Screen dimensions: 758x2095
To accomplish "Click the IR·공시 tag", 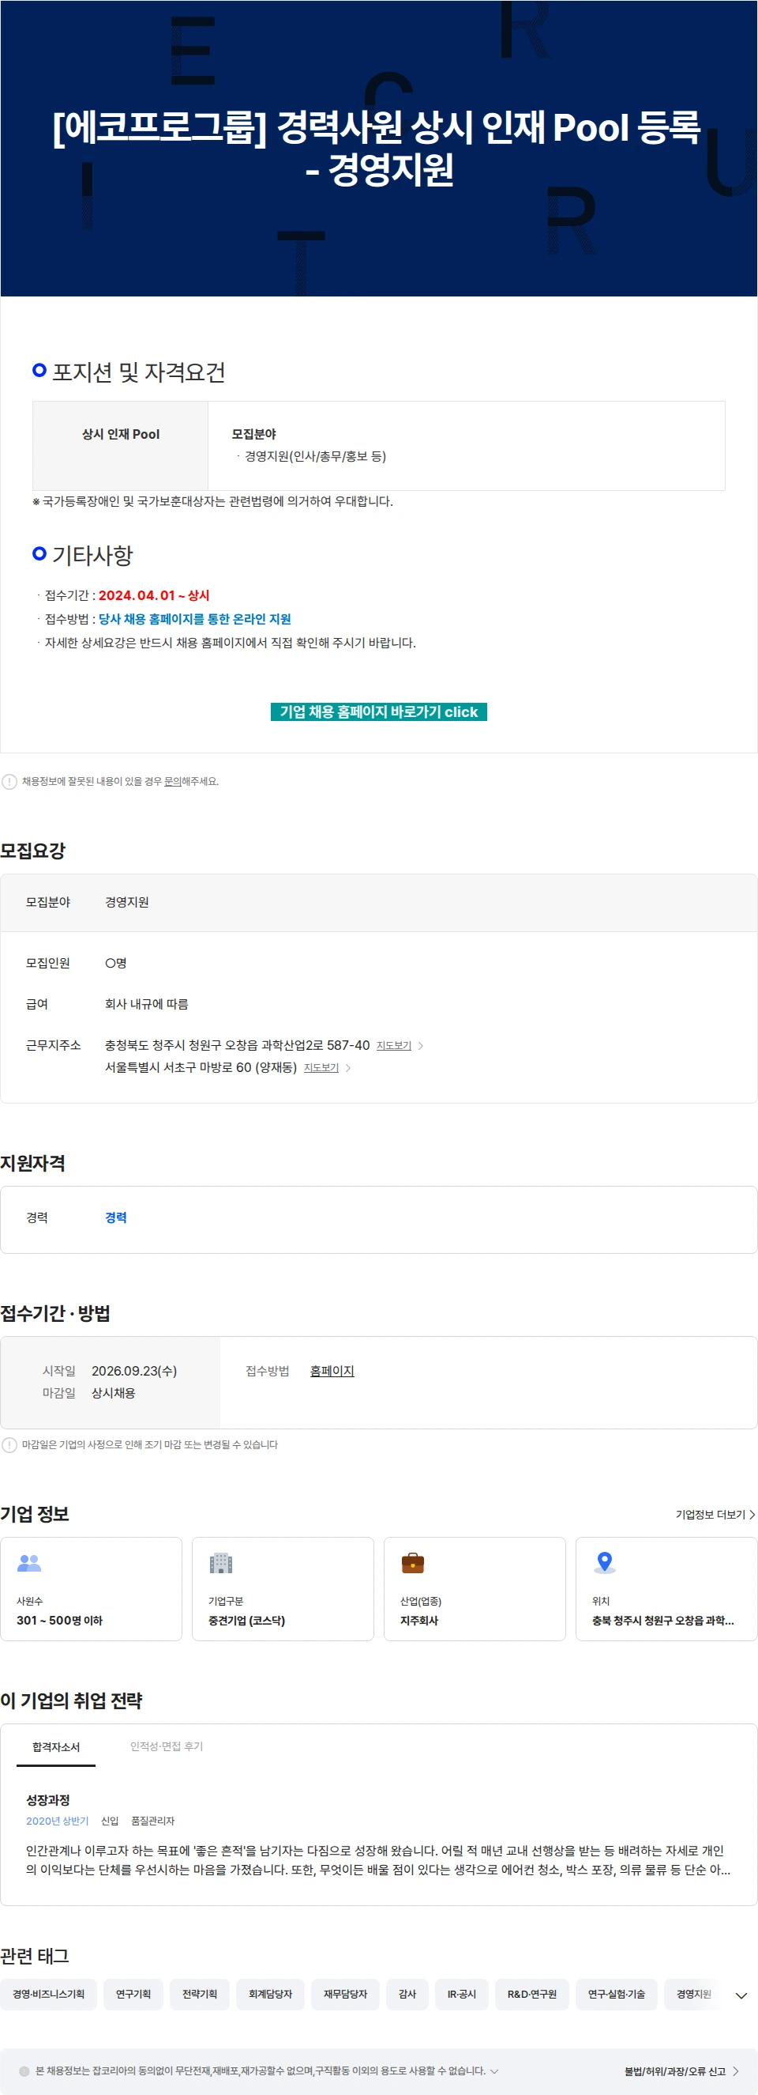I will click(461, 1994).
